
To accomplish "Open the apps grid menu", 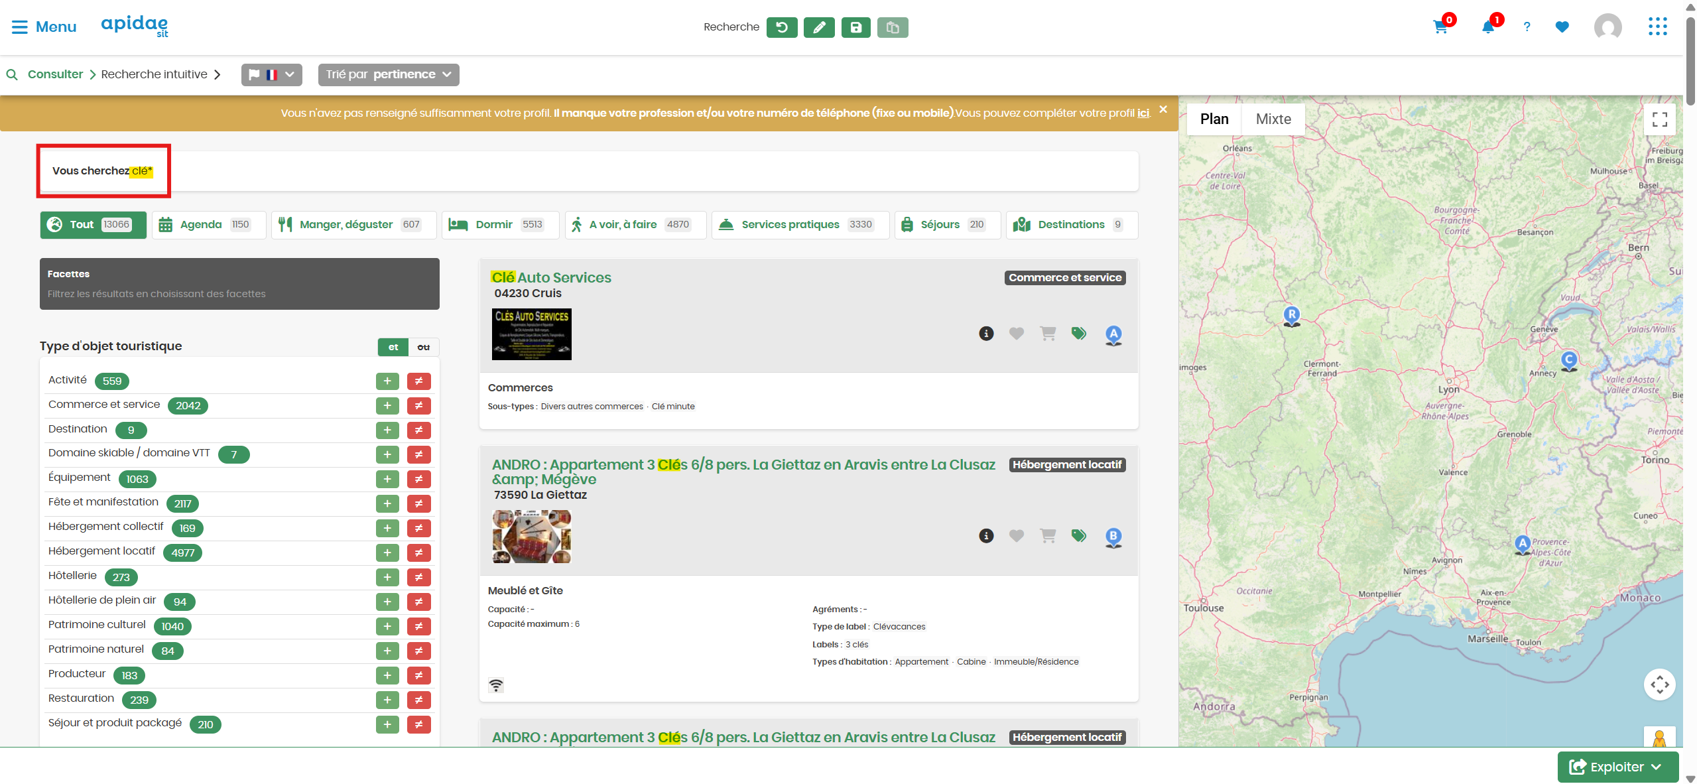I will (1657, 27).
